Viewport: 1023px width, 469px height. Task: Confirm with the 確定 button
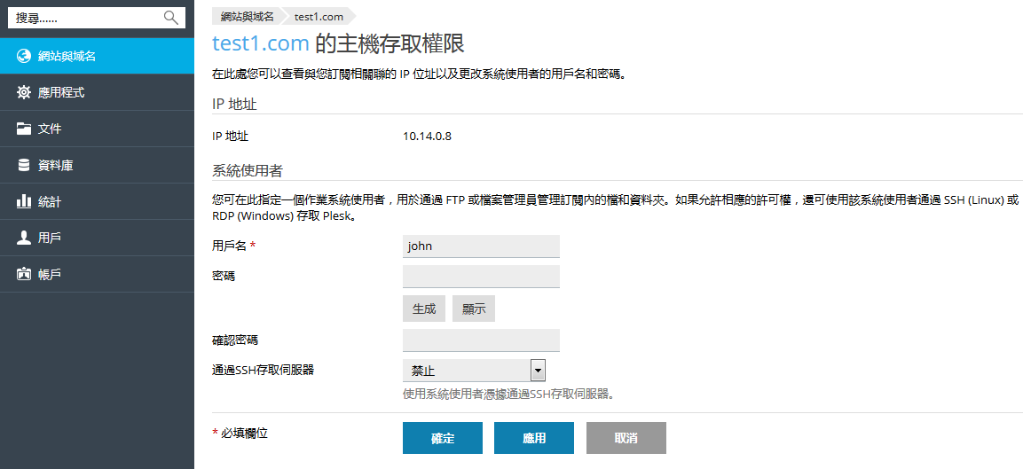pos(443,438)
